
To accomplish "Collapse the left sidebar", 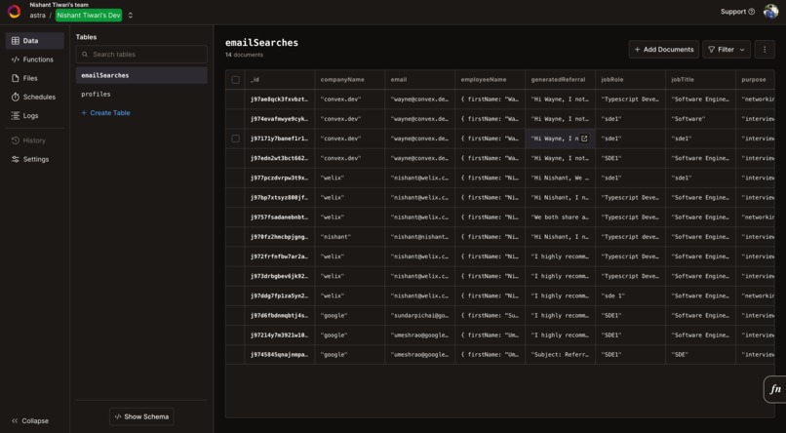I will [x=30, y=421].
